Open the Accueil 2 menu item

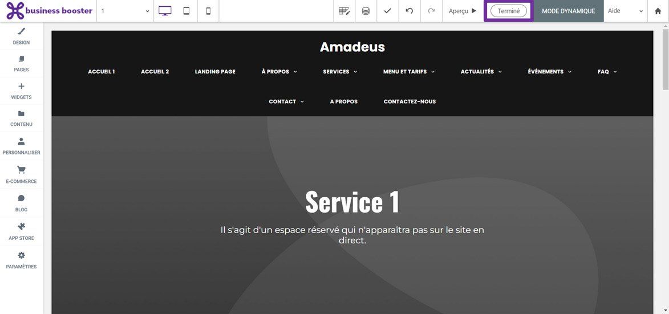pos(155,72)
